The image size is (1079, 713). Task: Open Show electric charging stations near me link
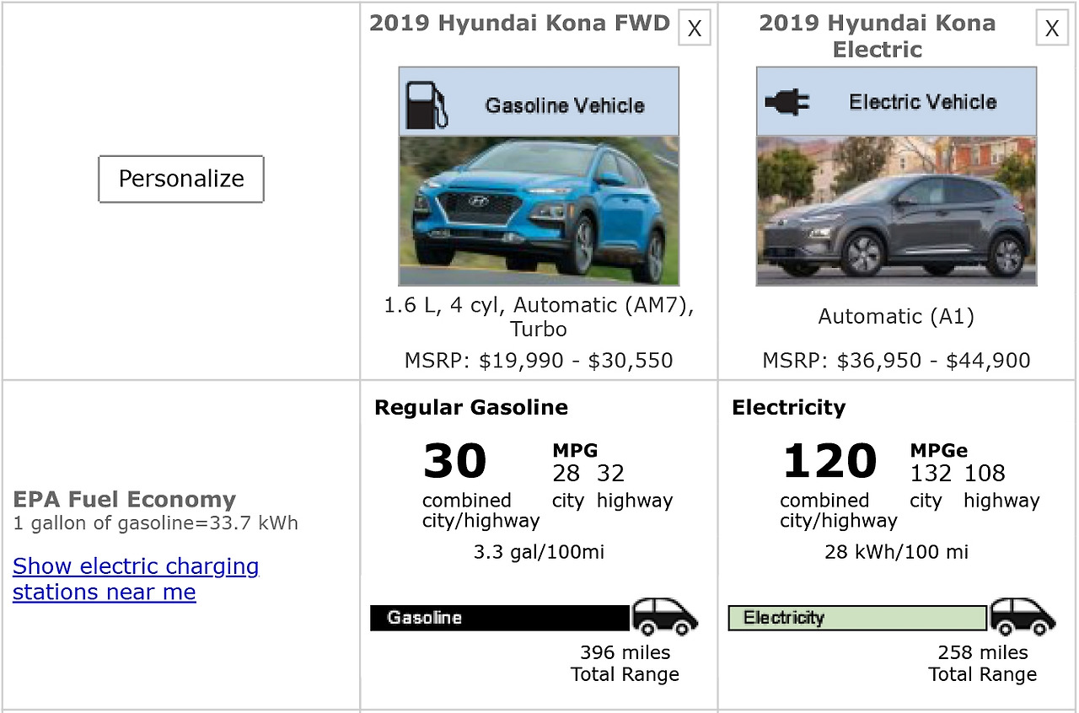pos(135,579)
